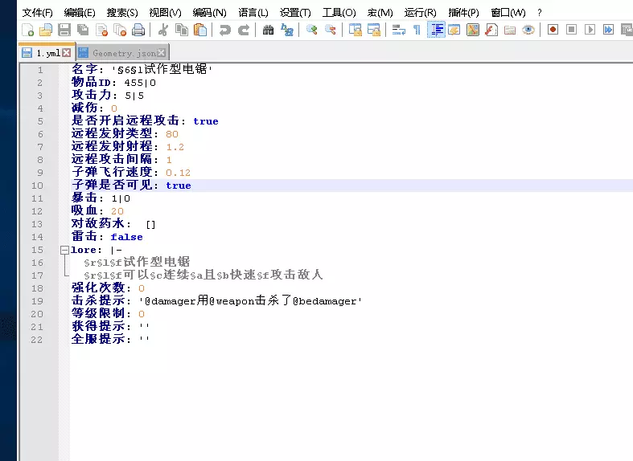Open the function list icon
The height and width of the screenshot is (461, 633).
tap(491, 30)
